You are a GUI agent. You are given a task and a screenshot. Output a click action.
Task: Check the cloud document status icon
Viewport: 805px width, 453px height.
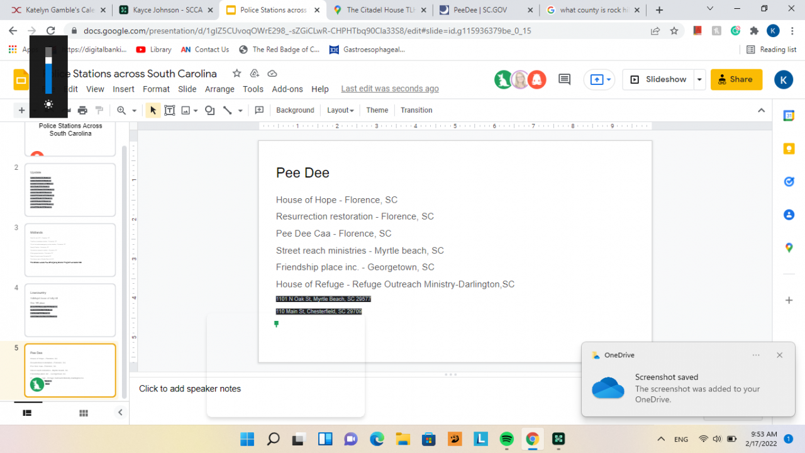(x=272, y=74)
